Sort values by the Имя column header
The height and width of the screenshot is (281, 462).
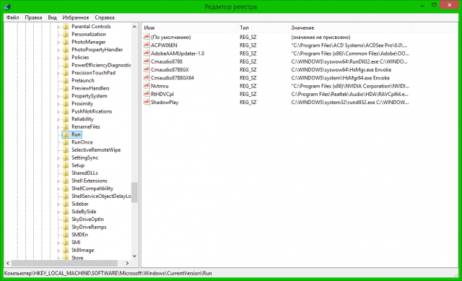point(189,27)
